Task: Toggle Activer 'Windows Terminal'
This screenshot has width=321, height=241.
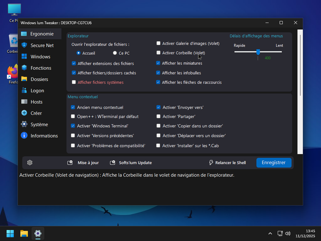Action: [73, 126]
